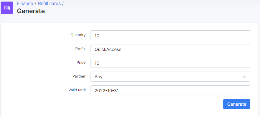Go to Refill cards breadcrumb

pyautogui.click(x=49, y=3)
